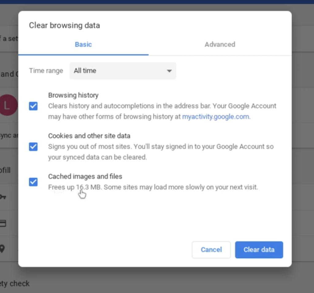Uncheck Cookies and other site data checkbox
The height and width of the screenshot is (293, 314).
point(33,147)
